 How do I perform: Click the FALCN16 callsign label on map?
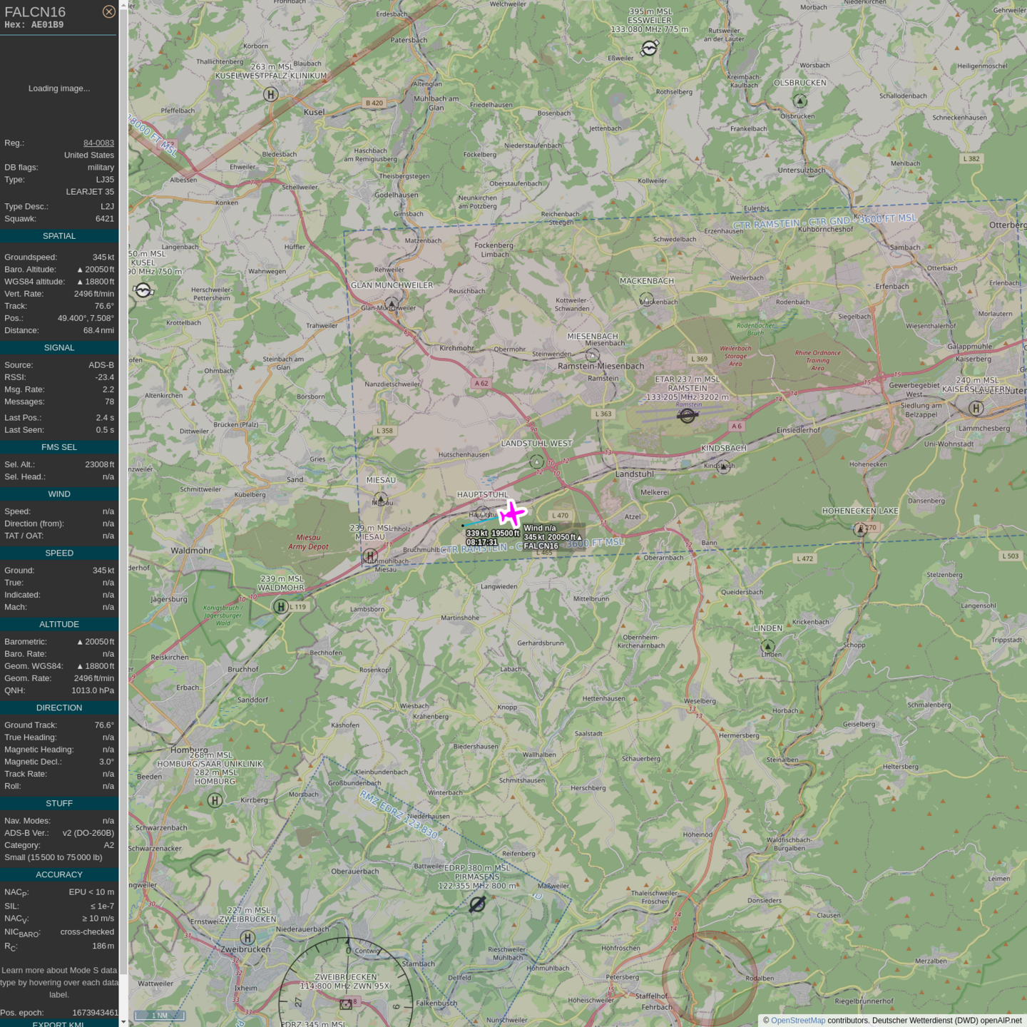click(541, 546)
